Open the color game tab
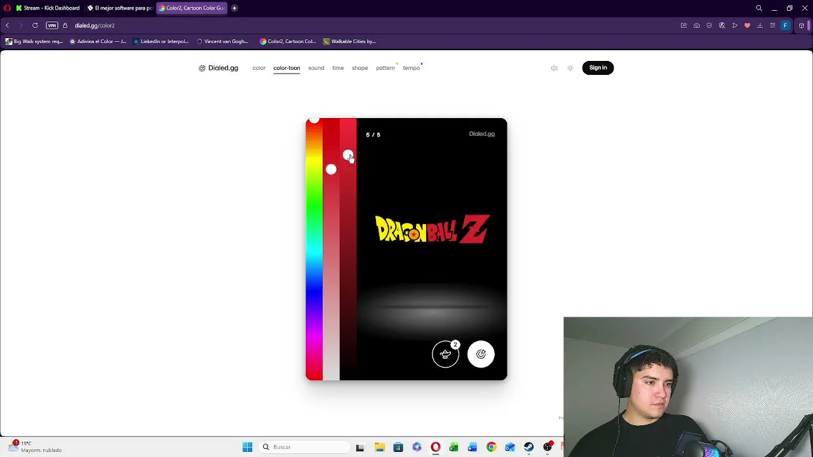 click(259, 68)
